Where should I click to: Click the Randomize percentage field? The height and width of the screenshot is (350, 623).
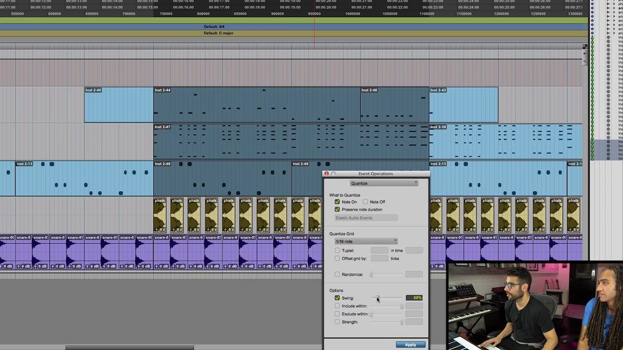(414, 274)
